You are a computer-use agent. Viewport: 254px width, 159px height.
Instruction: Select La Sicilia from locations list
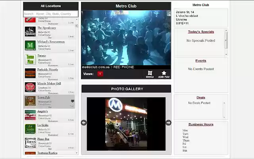coord(42,126)
